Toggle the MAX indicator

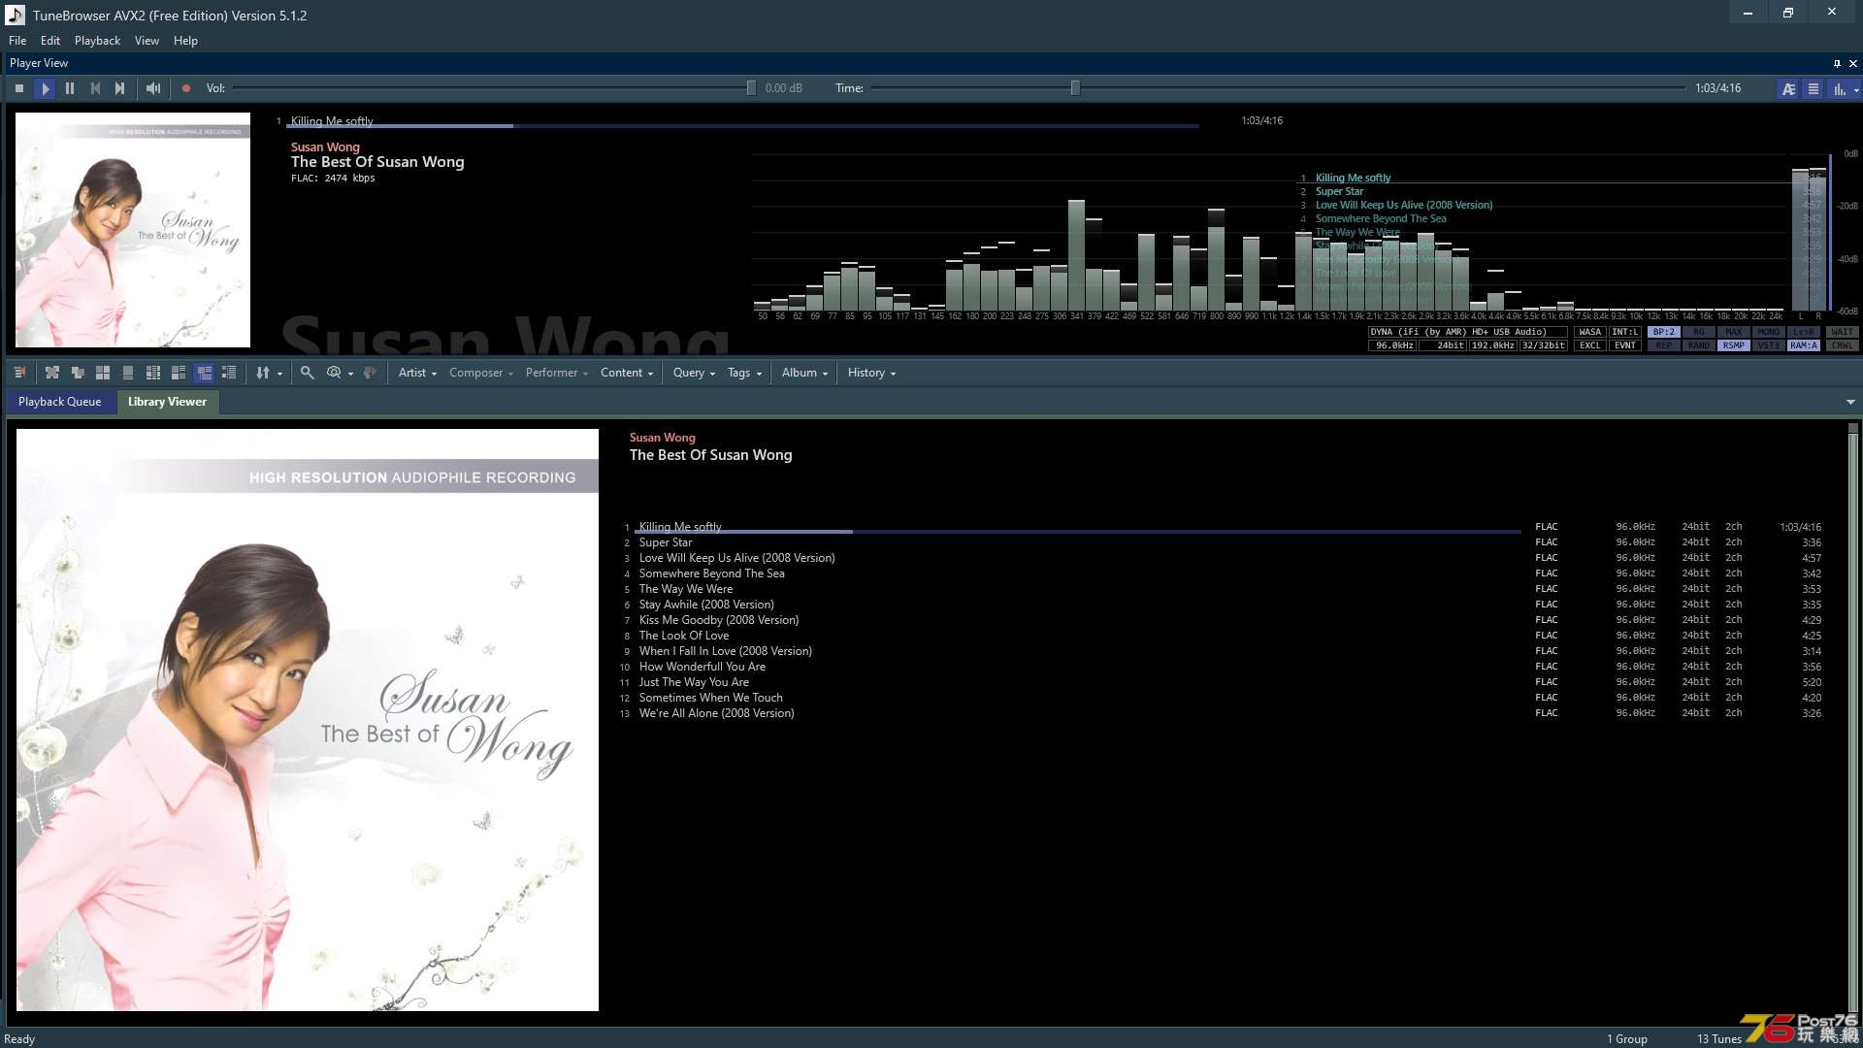pyautogui.click(x=1734, y=332)
